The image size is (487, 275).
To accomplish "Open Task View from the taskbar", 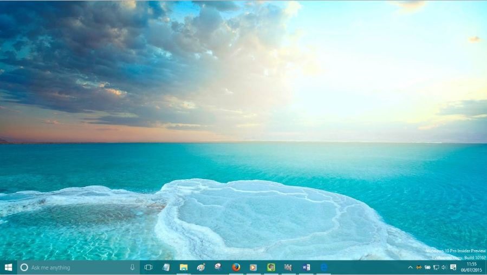I will [x=148, y=267].
